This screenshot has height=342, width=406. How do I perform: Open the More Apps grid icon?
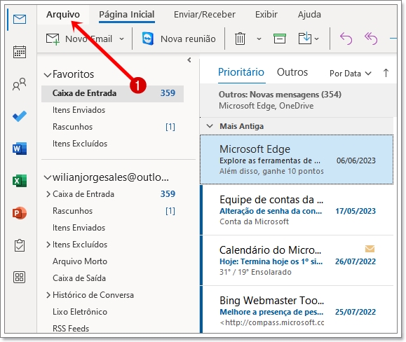coord(20,278)
